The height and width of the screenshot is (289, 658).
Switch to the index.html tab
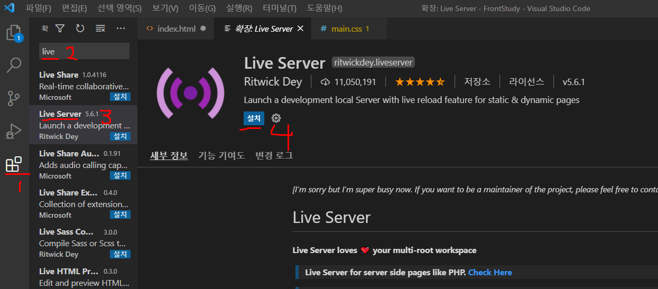(175, 29)
